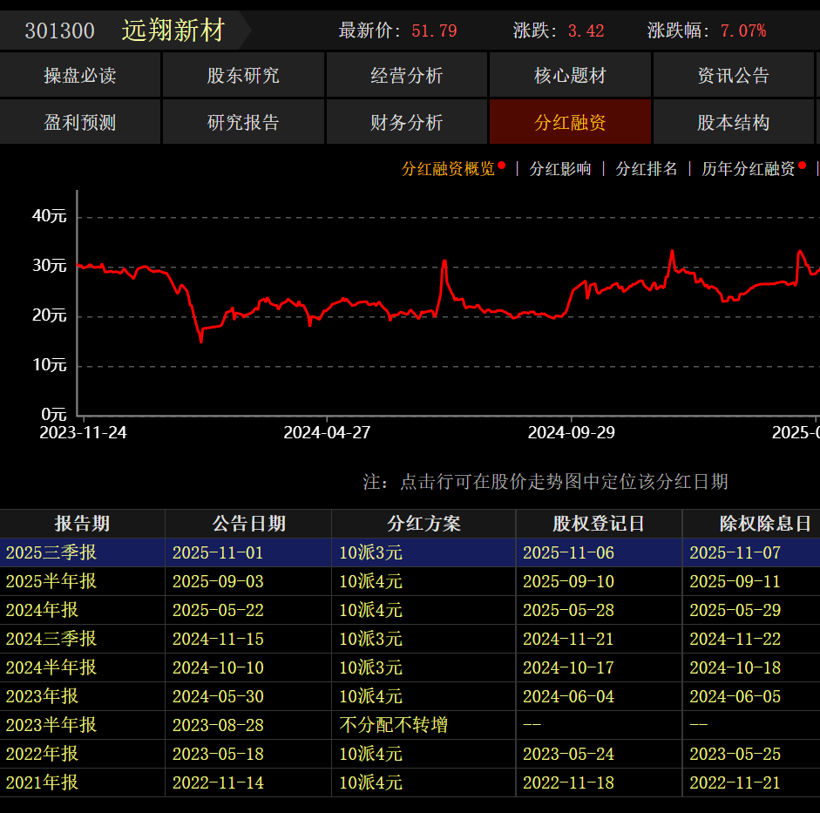Open the 资讯公告 tab

pyautogui.click(x=733, y=75)
